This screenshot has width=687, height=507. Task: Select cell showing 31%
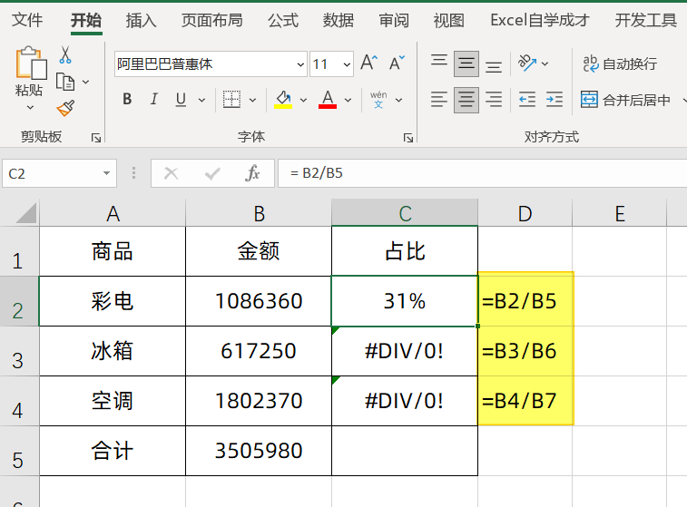coord(405,301)
